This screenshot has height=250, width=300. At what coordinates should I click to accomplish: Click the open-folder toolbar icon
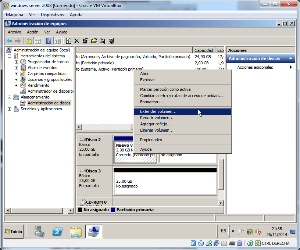(94, 41)
